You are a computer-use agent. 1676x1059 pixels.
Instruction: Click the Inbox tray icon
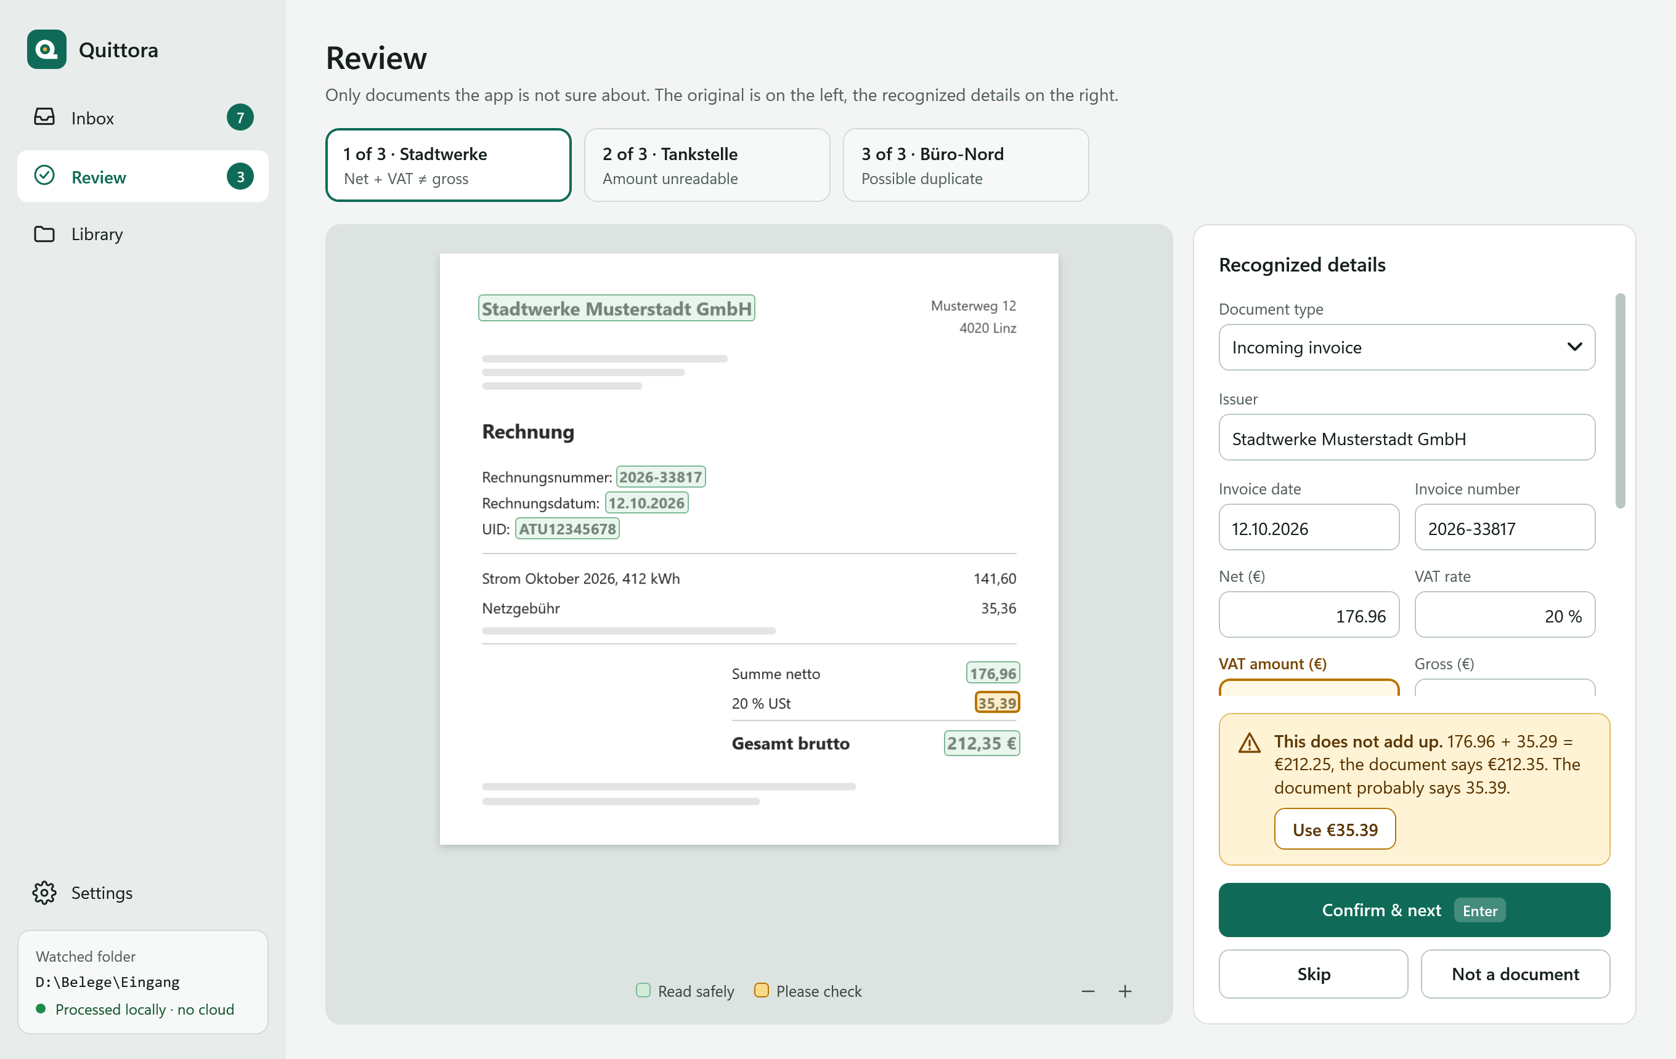click(44, 117)
